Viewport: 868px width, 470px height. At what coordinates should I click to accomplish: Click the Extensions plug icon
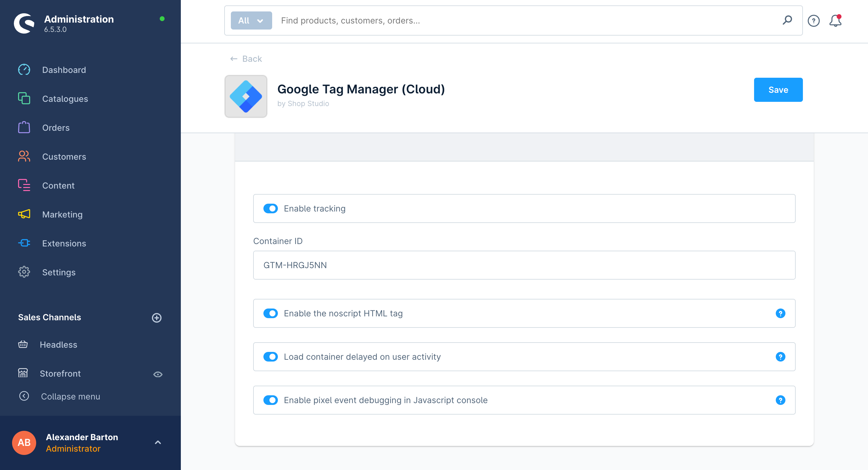(x=24, y=243)
